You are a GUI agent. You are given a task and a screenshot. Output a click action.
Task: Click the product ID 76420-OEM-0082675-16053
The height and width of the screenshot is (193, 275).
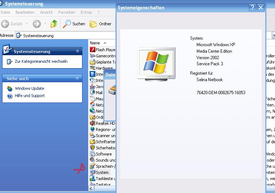(221, 93)
